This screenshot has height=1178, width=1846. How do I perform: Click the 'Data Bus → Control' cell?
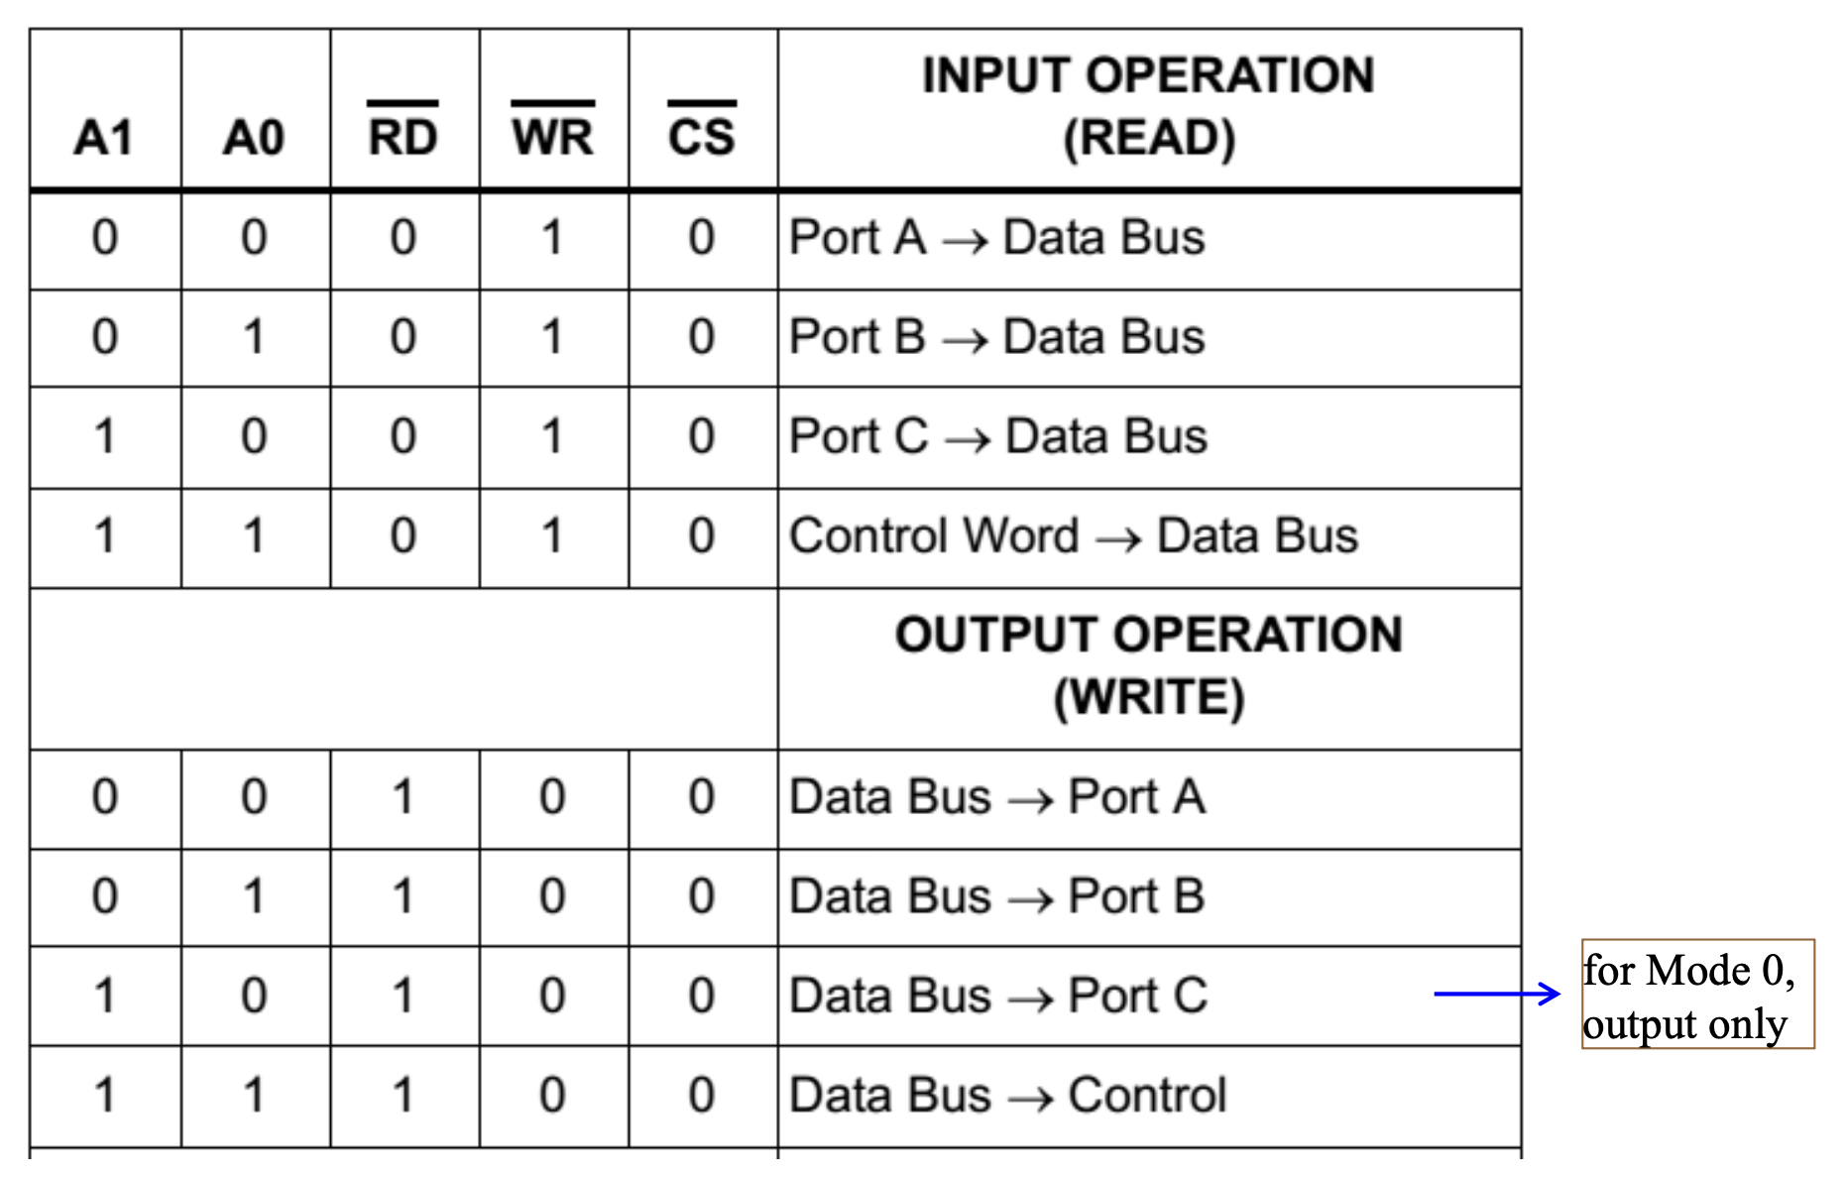tap(1007, 1096)
